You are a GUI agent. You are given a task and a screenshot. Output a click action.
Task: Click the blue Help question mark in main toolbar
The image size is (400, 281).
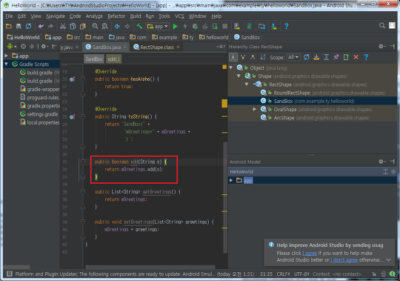[x=287, y=26]
